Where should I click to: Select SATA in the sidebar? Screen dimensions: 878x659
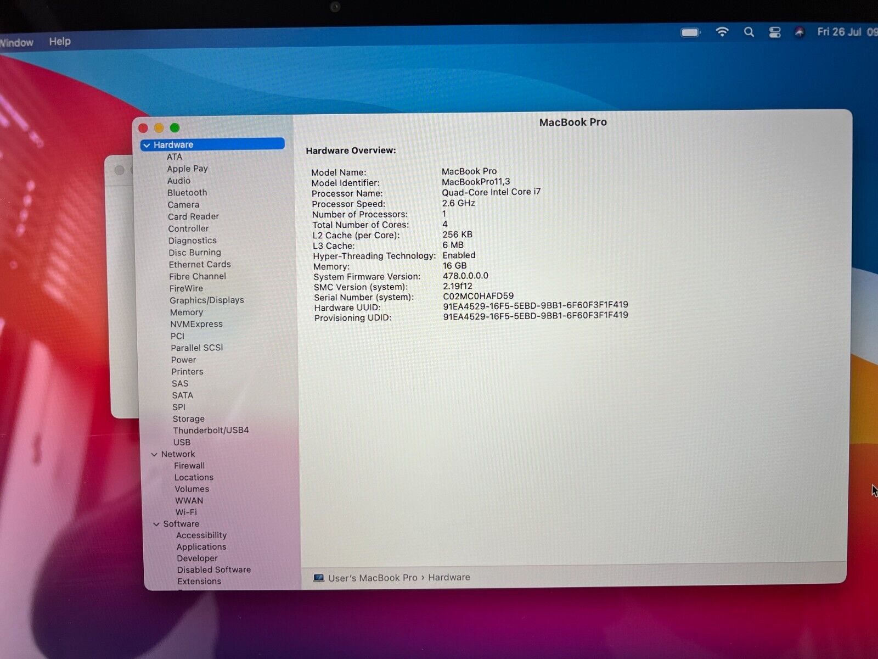(182, 395)
